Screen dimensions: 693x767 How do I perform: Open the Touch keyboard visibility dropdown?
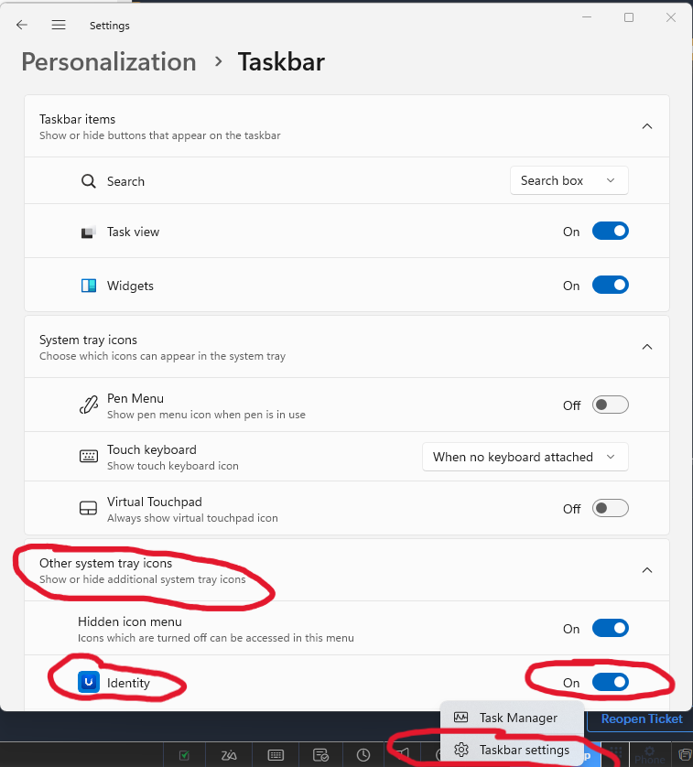coord(525,457)
